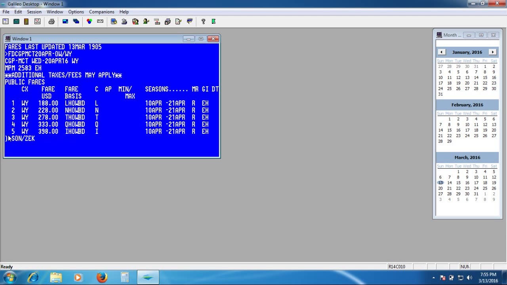Click the green door exit toolbar icon

[x=214, y=21]
